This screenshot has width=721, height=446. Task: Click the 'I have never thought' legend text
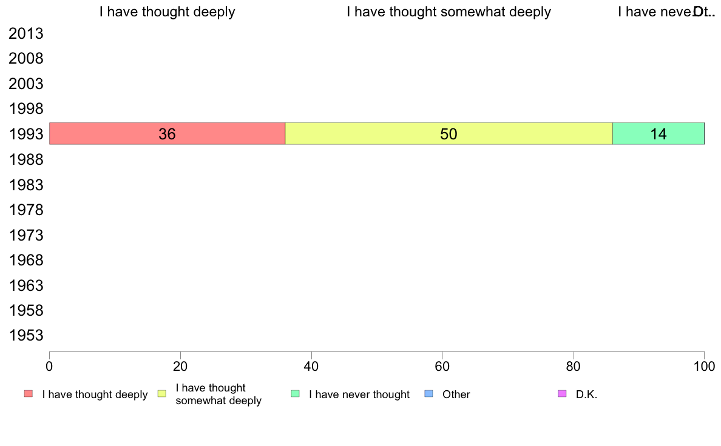[359, 394]
